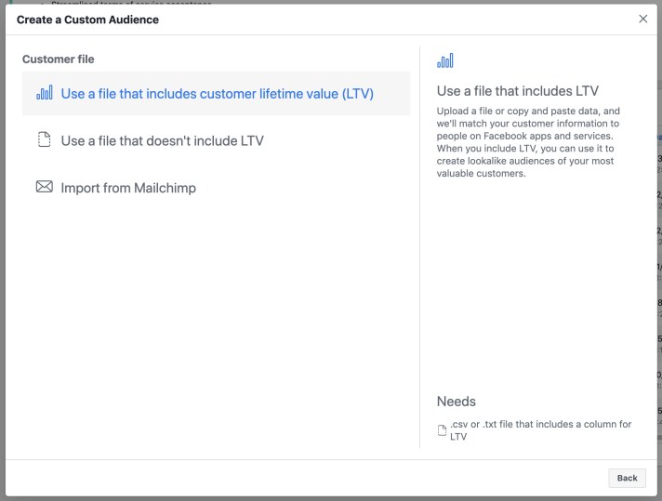
Task: Click the file icon under Needs
Action: (x=443, y=430)
